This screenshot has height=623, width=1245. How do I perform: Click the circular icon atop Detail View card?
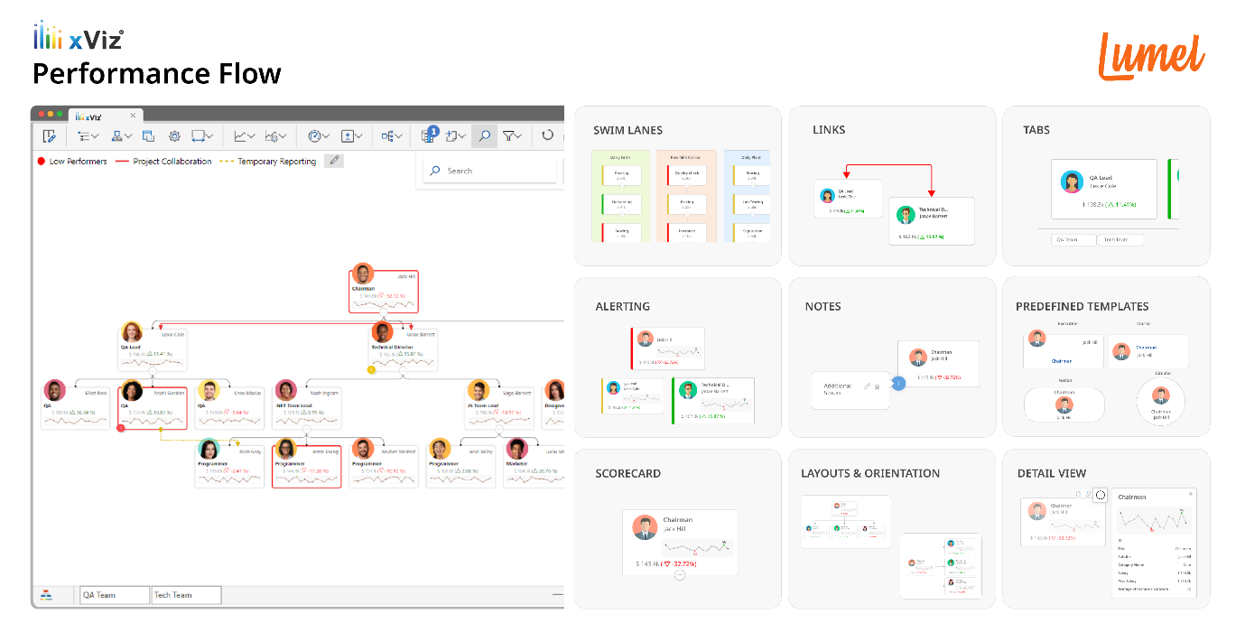tap(1100, 495)
